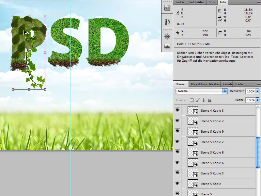The height and width of the screenshot is (196, 261).
Task: Hide layer Ebene 5 Kopie 6
Action: [x=177, y=162]
